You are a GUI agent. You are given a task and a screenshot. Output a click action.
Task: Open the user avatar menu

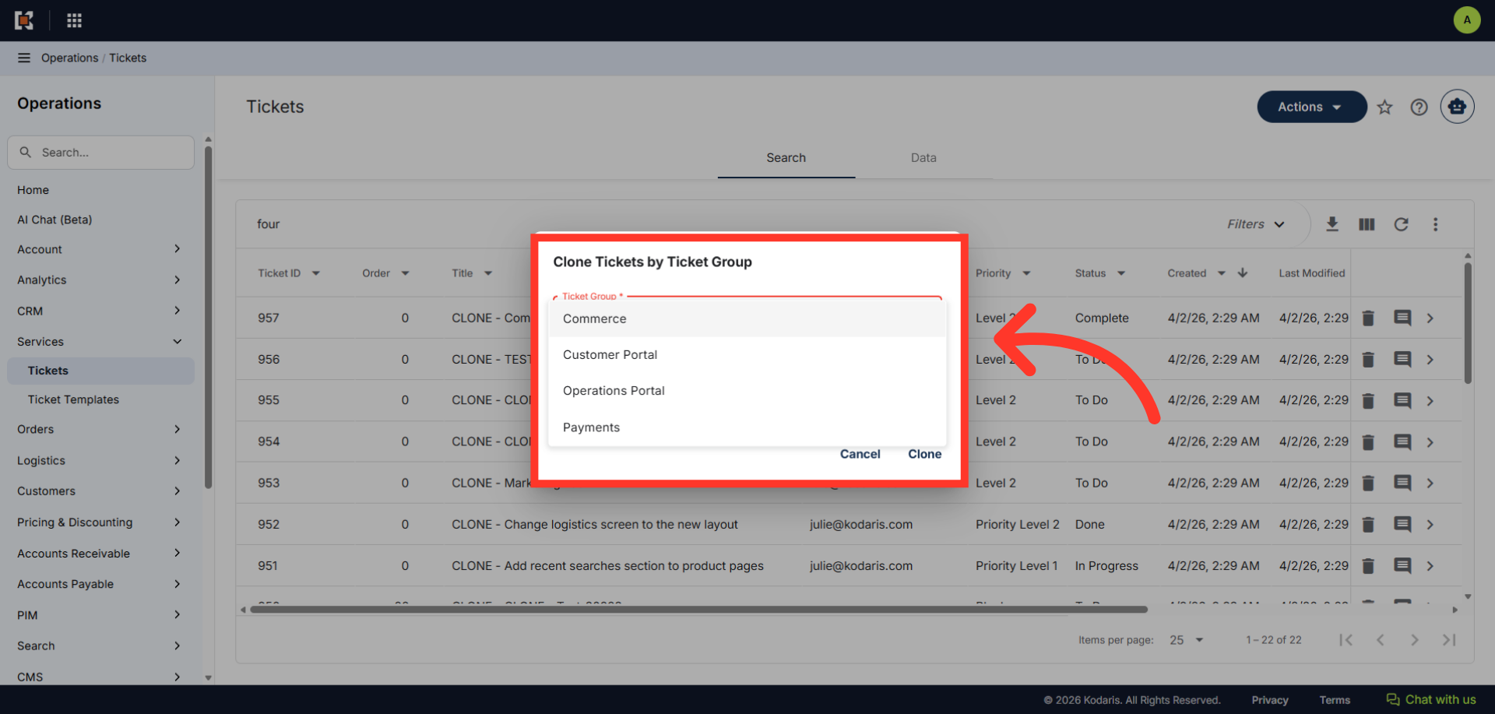(x=1467, y=20)
